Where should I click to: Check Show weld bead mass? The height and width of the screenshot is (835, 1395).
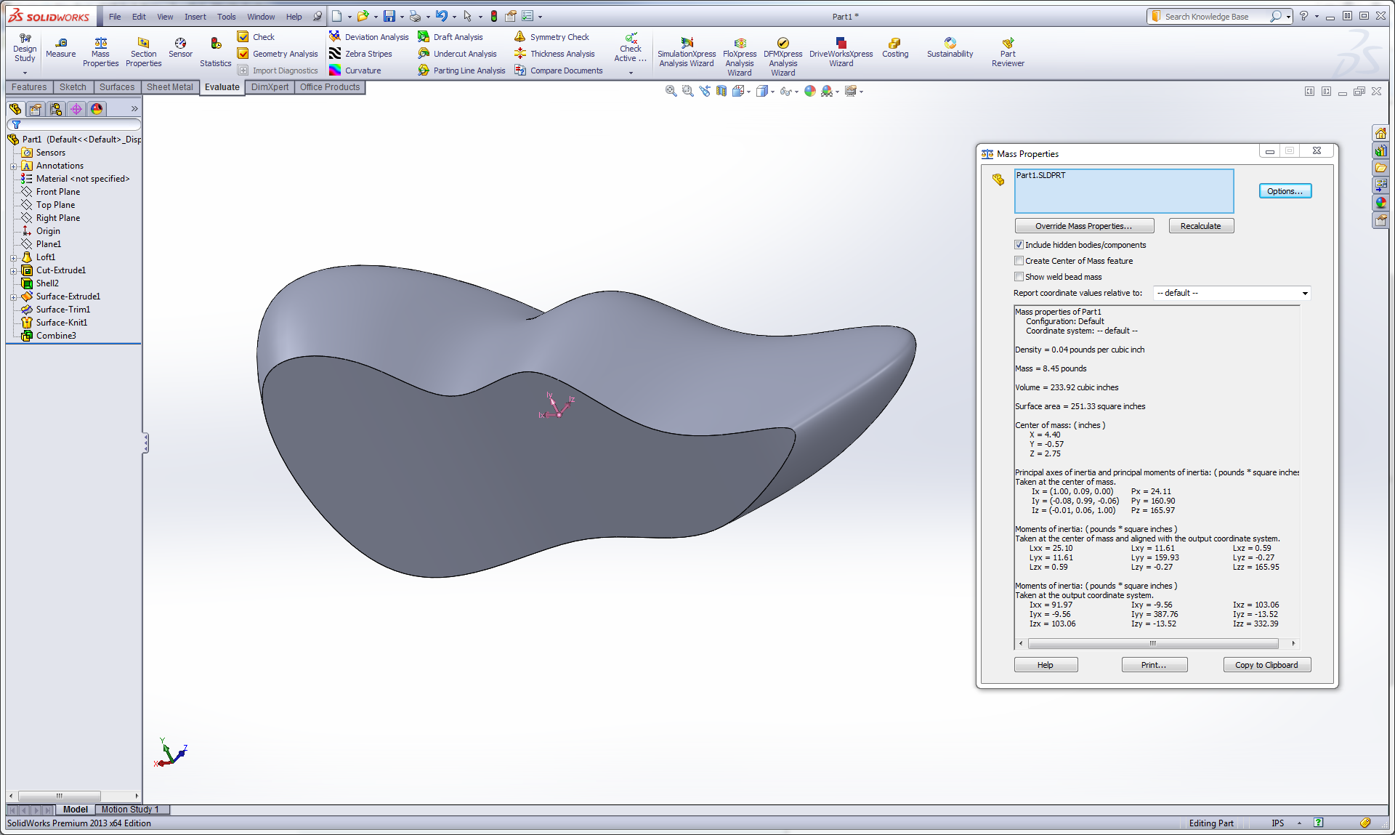click(x=1019, y=277)
